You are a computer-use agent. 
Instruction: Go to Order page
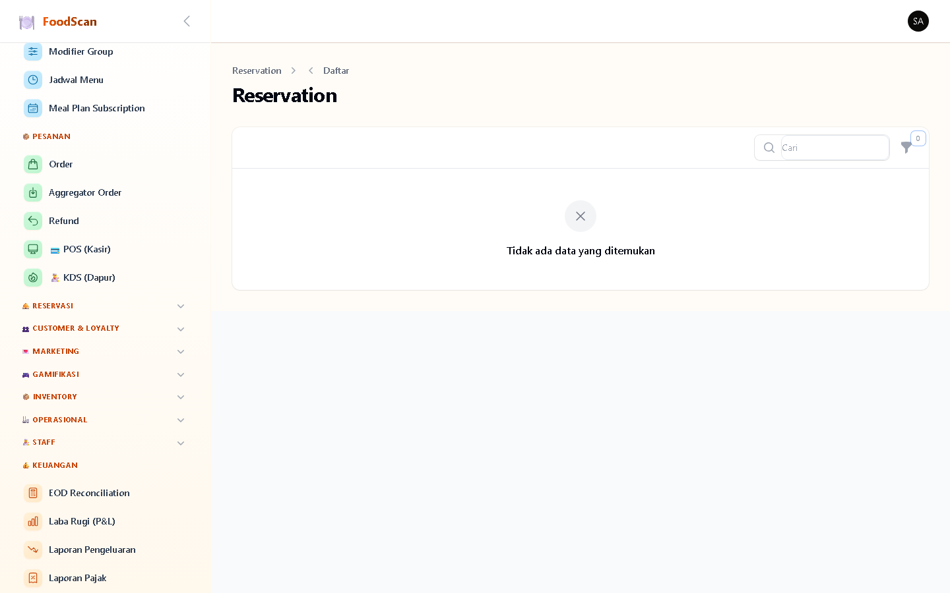104,164
